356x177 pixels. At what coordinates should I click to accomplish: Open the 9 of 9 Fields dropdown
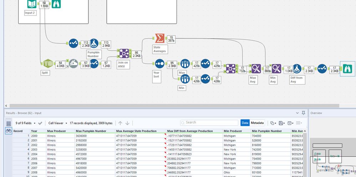click(25, 123)
